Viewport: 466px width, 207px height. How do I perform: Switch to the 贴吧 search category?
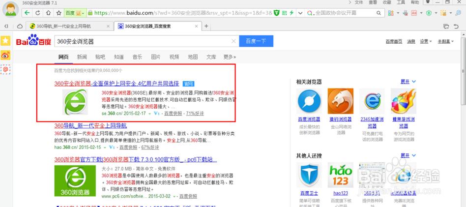[100, 57]
